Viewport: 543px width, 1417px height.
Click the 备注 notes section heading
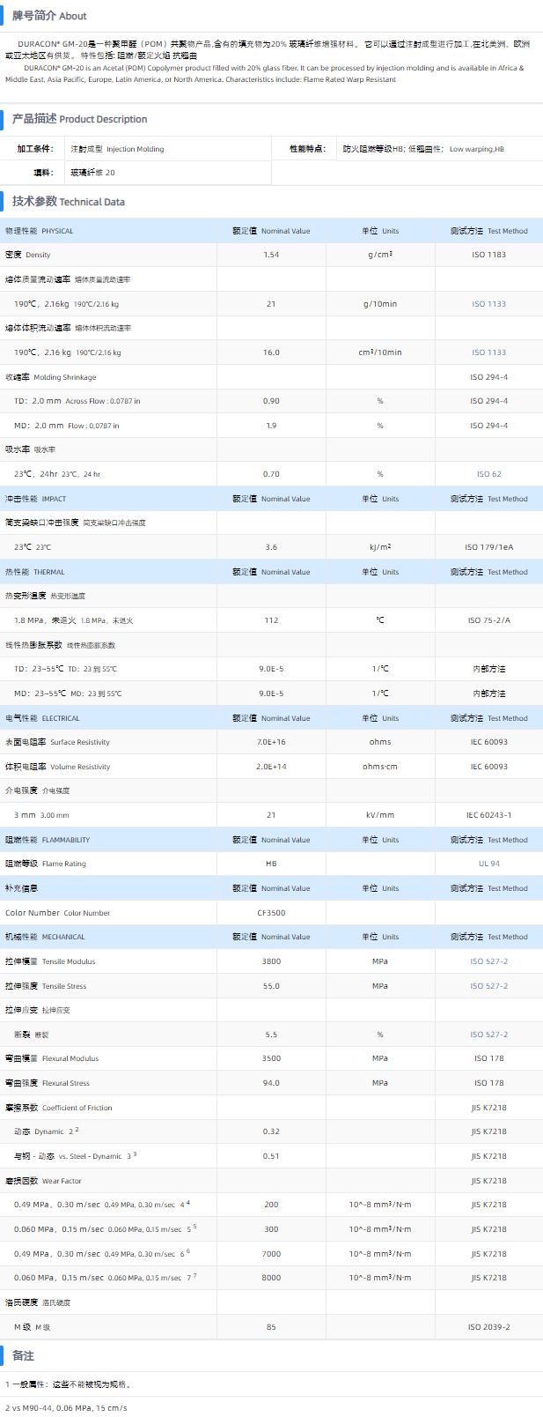coord(23,1355)
